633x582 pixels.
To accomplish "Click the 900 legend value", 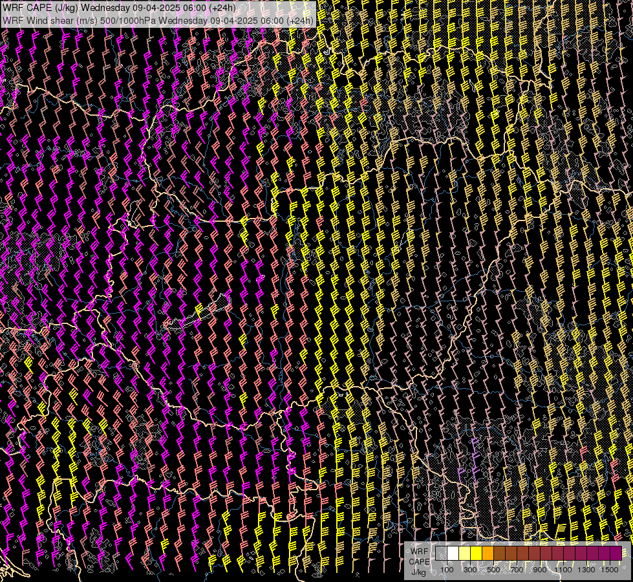I will (x=540, y=570).
